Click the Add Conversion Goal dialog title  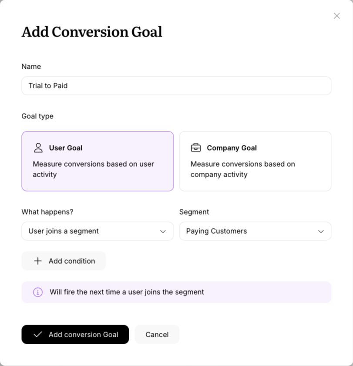[92, 32]
